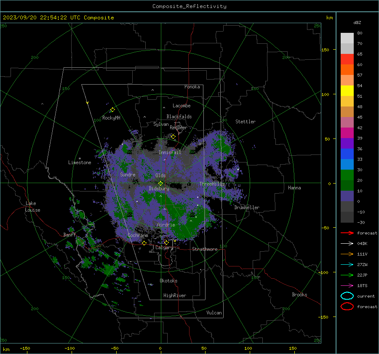Click the white 04DK arrow icon
This screenshot has height=354, width=379.
pos(347,243)
